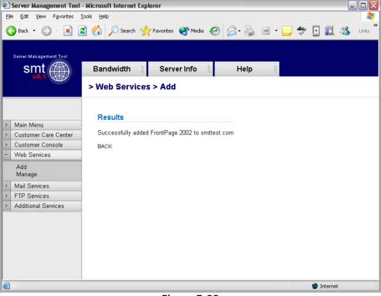This screenshot has height=296, width=381.
Task: Open the Edit button dropdown arrow
Action: (x=276, y=31)
